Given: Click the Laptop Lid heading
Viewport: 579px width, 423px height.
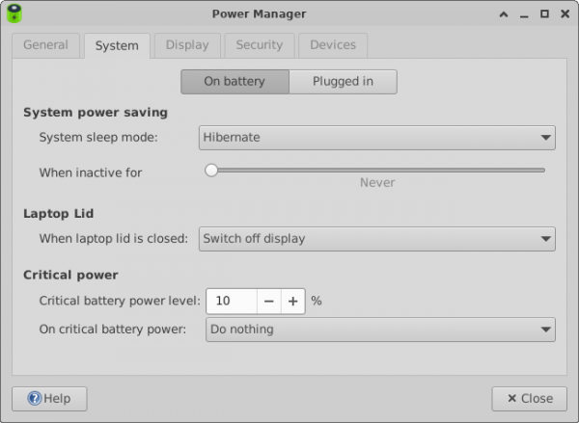Looking at the screenshot, I should click(x=58, y=214).
